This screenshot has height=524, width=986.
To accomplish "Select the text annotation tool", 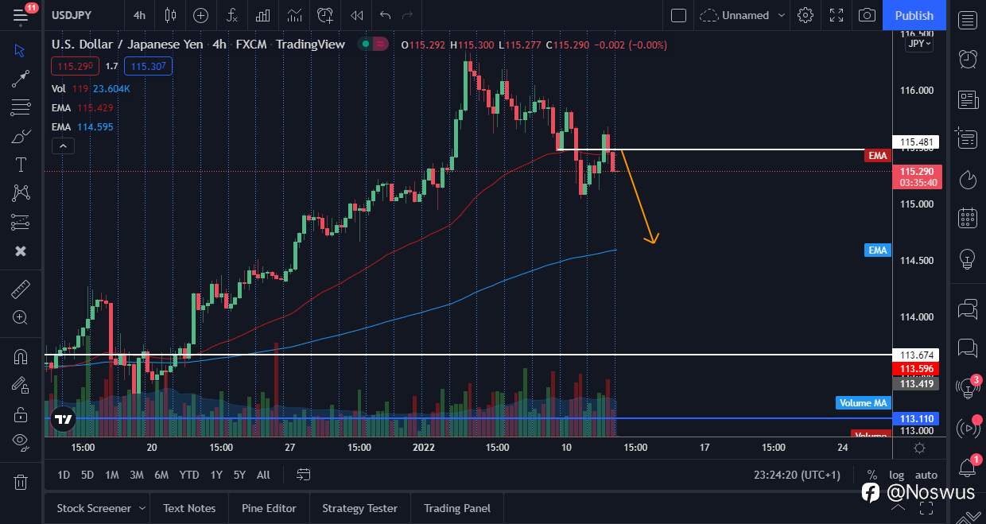I will point(20,165).
